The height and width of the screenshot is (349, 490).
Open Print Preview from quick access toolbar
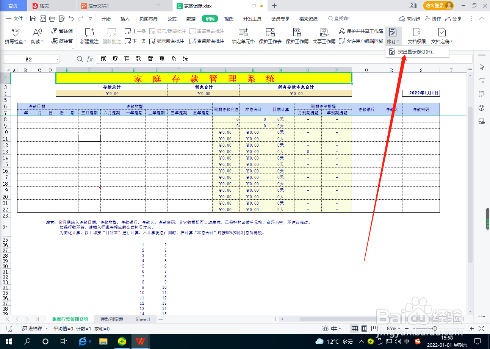tap(61, 19)
